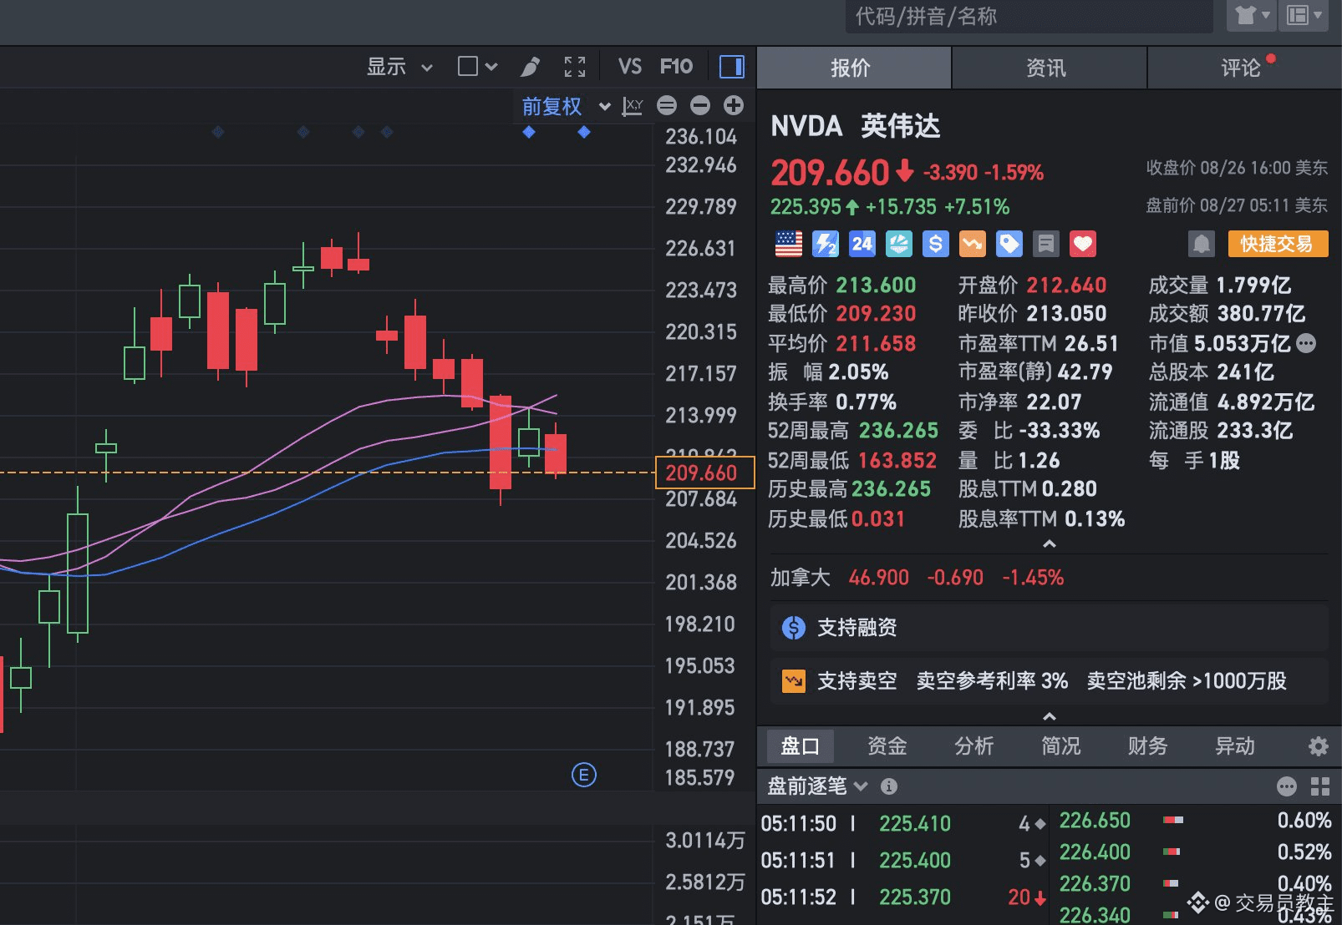
Task: Click the info icon beside 盘前逐笔
Action: (889, 786)
